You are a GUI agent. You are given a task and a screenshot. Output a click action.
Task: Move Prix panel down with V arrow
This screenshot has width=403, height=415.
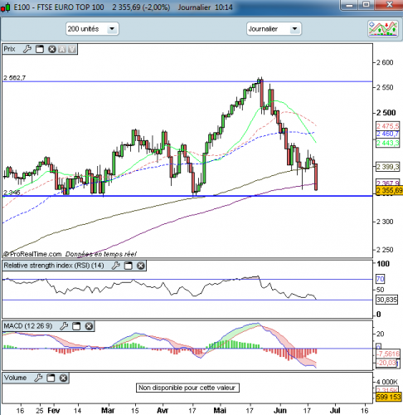pyautogui.click(x=72, y=49)
